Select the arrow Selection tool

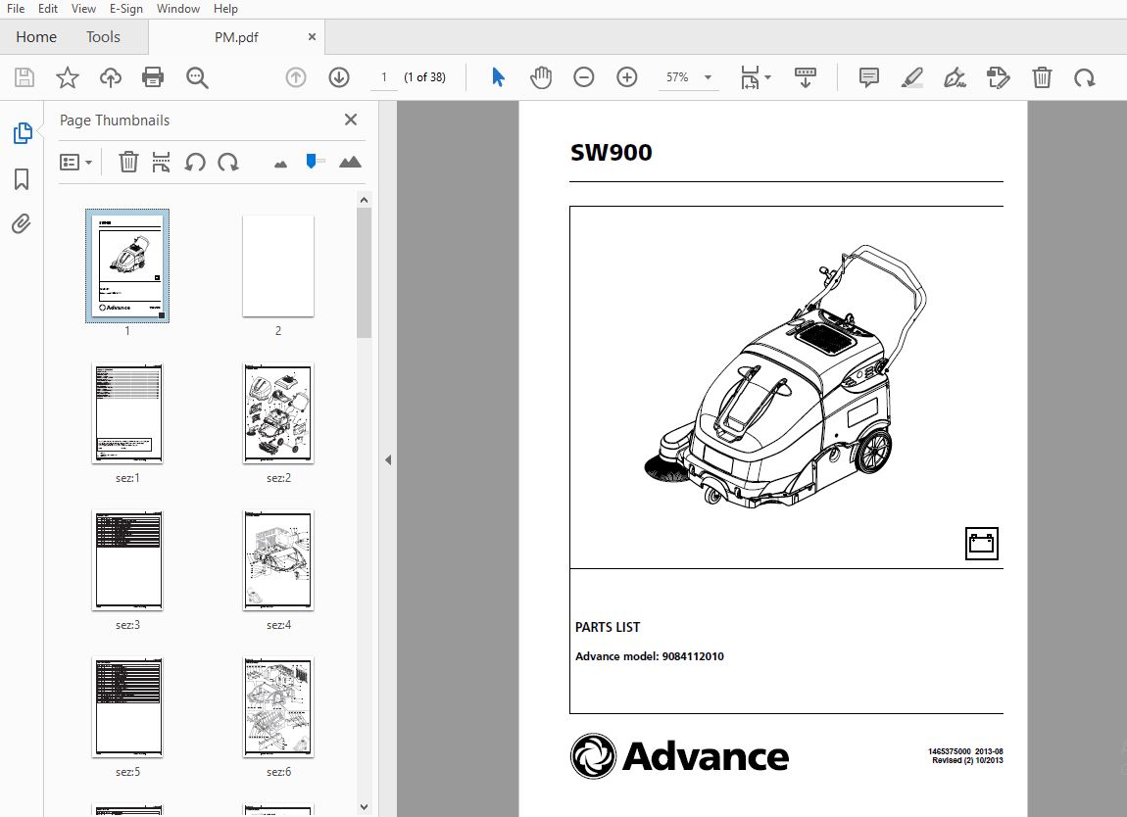coord(498,76)
